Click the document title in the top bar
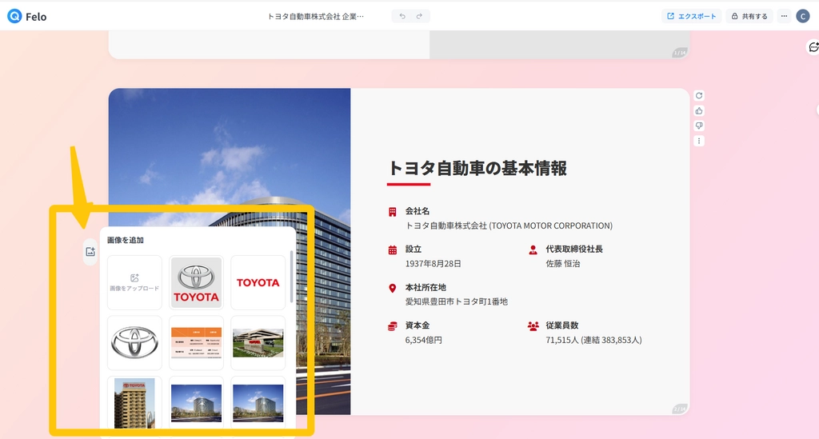The width and height of the screenshot is (819, 439). pos(315,16)
